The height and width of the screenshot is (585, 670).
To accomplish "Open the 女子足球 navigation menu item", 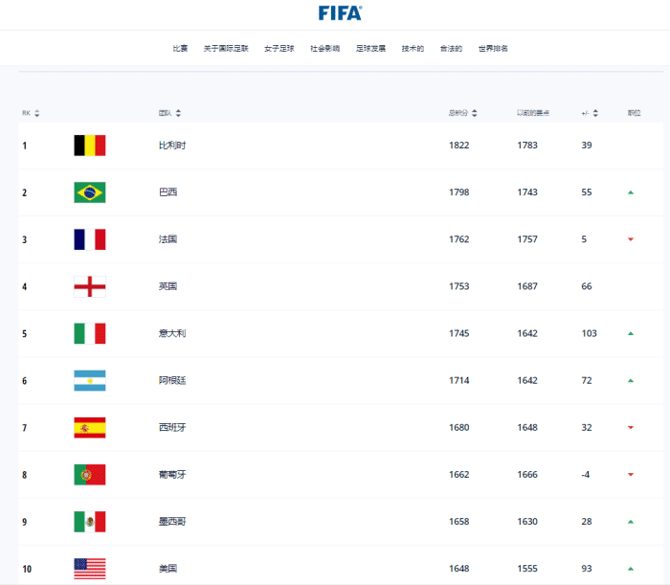I will point(279,49).
